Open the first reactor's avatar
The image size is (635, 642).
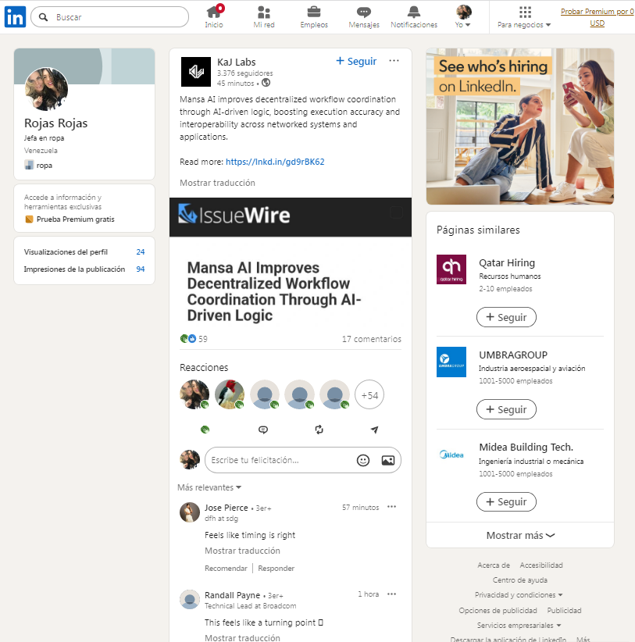pos(194,394)
